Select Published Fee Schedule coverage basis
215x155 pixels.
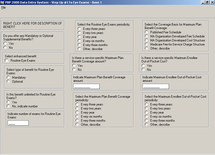[x=146, y=32]
